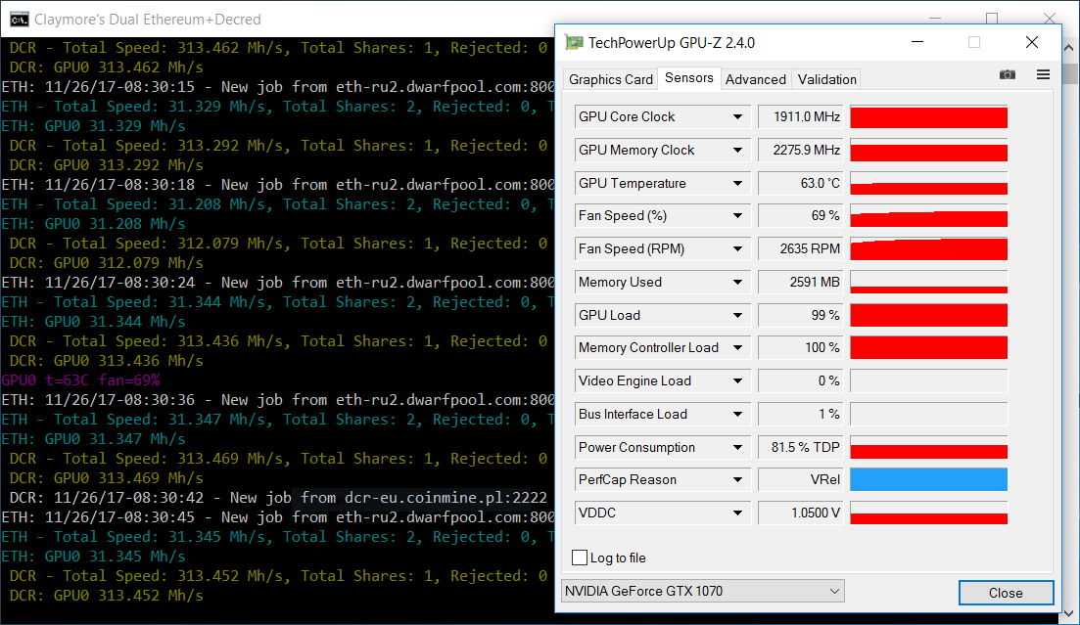Click the GPU Core Clock red graph
1080x625 pixels.
tap(928, 117)
